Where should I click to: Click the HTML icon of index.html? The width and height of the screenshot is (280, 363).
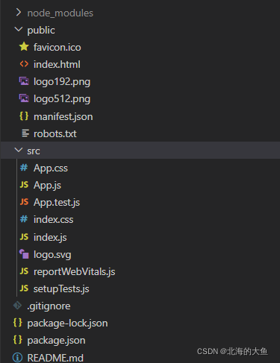tap(24, 64)
